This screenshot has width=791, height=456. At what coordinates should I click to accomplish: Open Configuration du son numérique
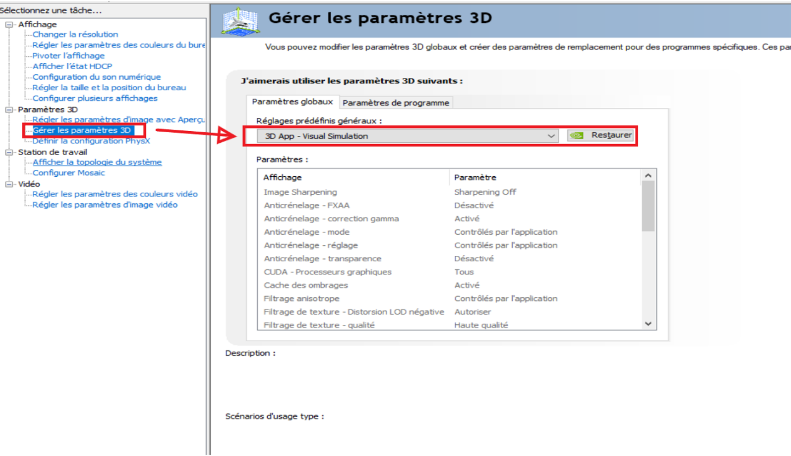pos(96,77)
